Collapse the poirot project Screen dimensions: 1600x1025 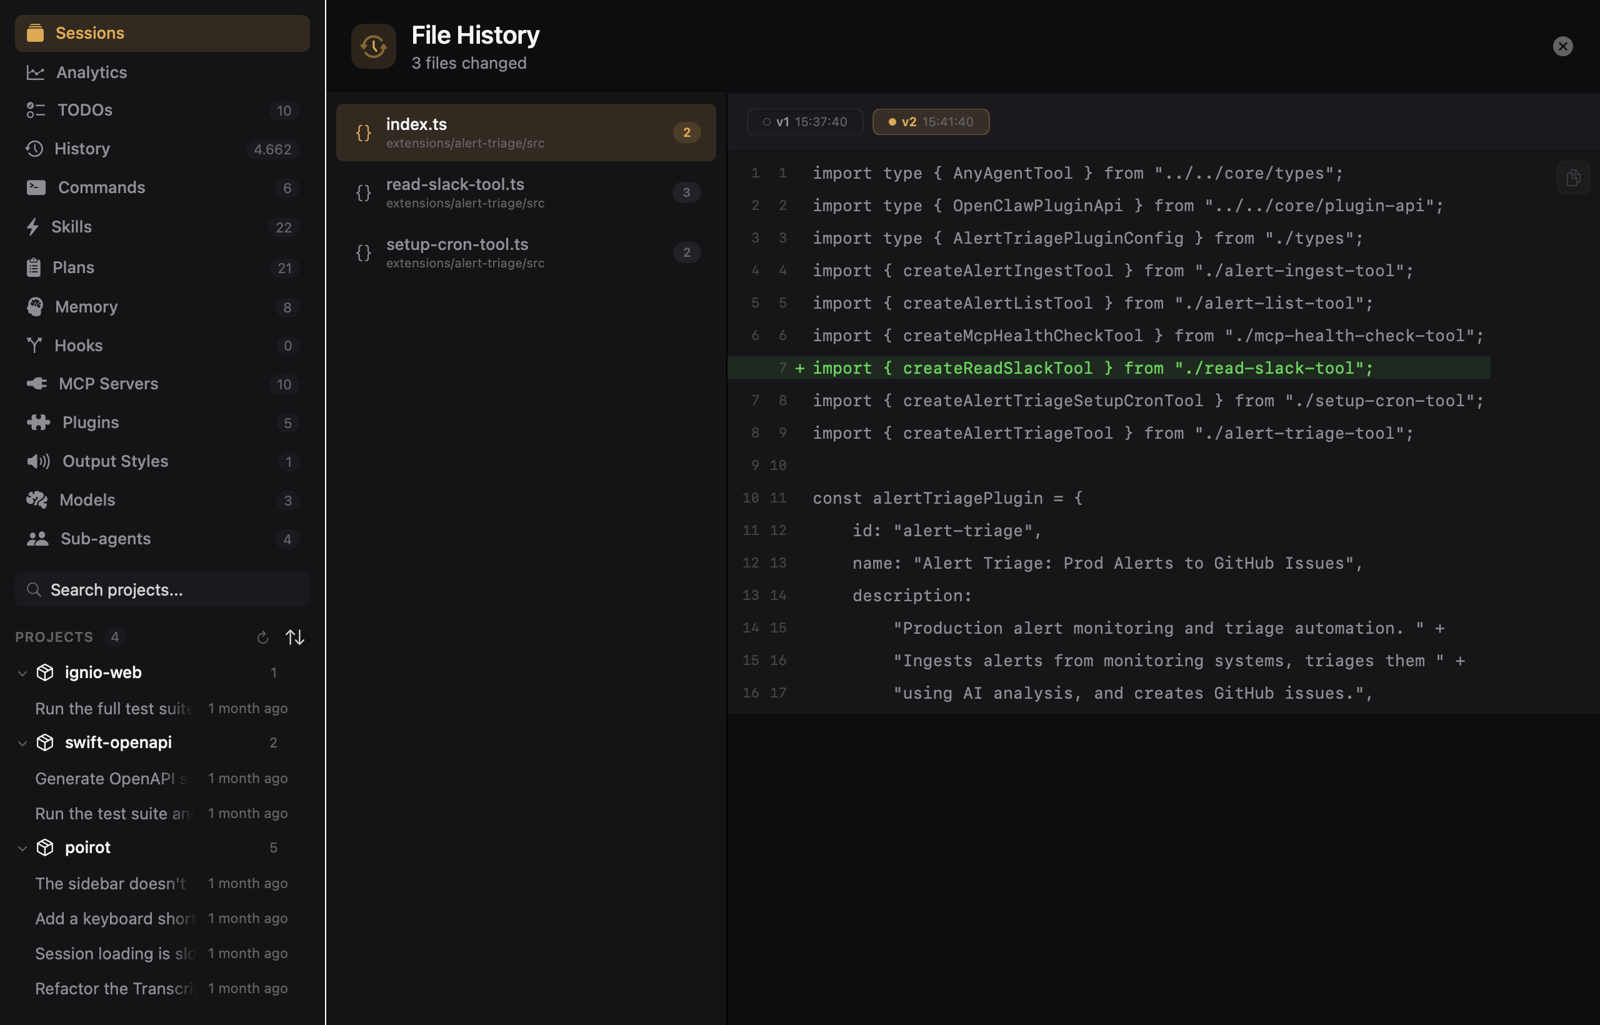click(x=22, y=847)
